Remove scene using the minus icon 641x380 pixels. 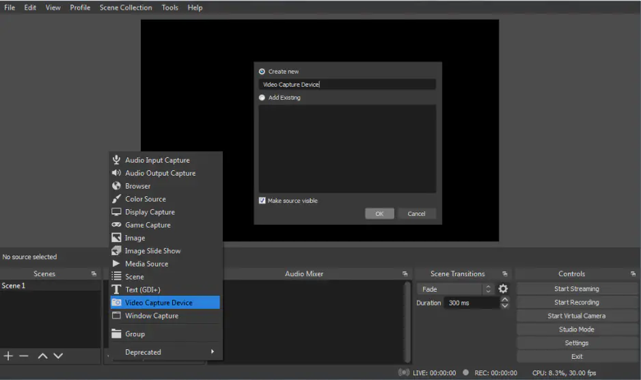(24, 355)
